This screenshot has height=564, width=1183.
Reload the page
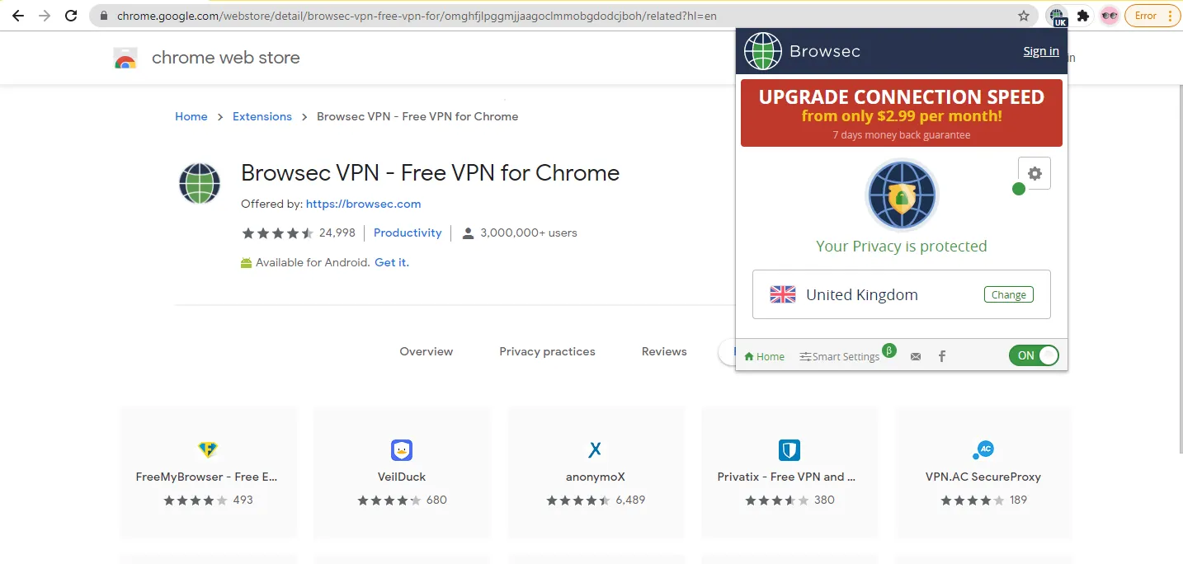(x=71, y=16)
